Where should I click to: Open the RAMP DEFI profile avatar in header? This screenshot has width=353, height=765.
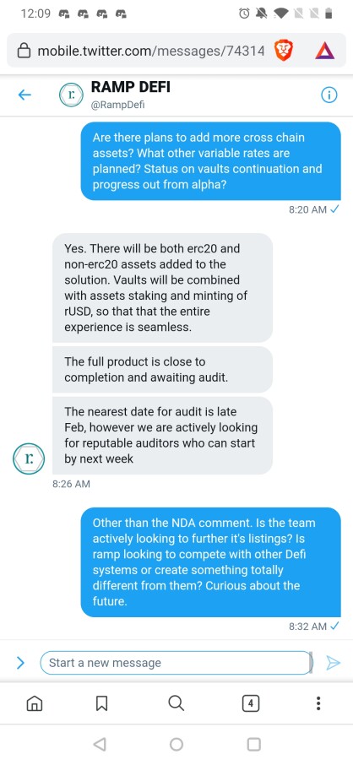(x=72, y=95)
